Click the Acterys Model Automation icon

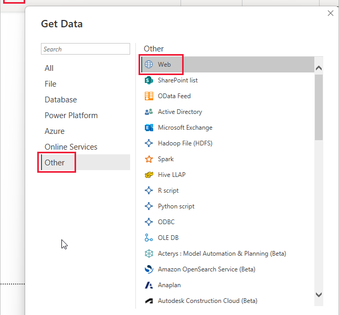[149, 254]
